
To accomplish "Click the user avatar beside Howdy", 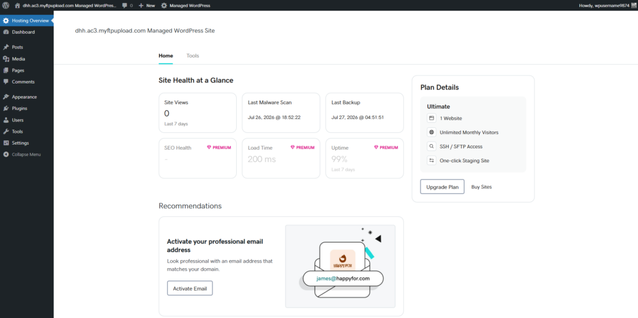I will [x=633, y=6].
